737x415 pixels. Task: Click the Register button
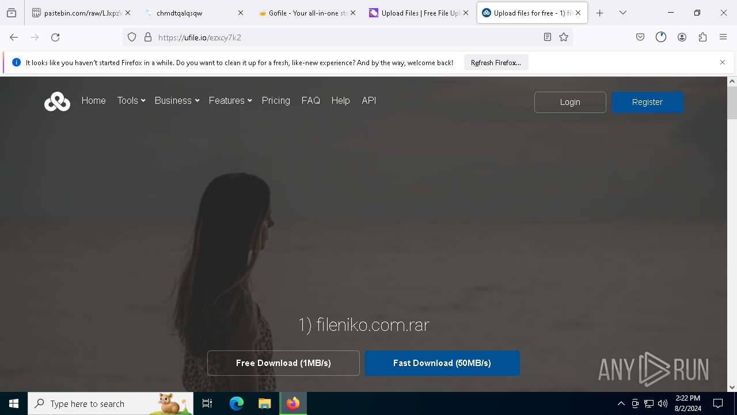coord(647,102)
